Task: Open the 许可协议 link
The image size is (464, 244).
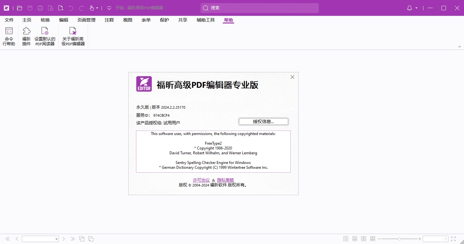Action: (x=201, y=180)
